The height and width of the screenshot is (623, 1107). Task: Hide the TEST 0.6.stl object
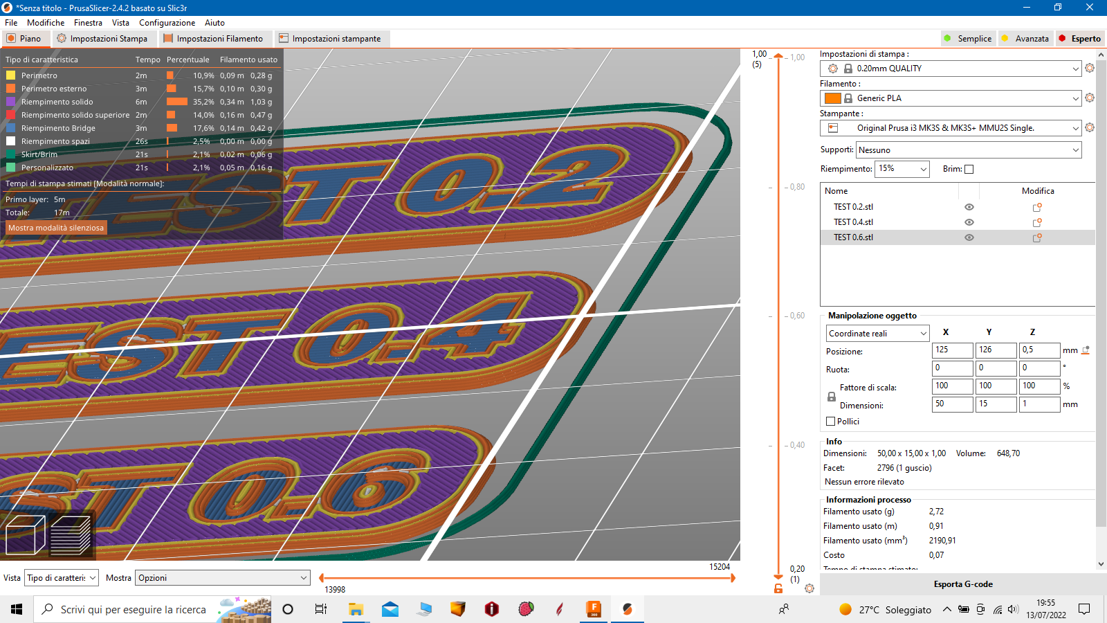coord(969,237)
